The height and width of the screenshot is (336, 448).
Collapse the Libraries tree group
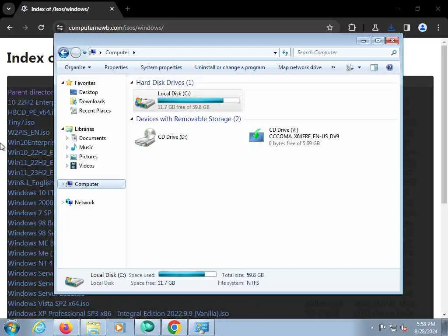[x=63, y=129]
